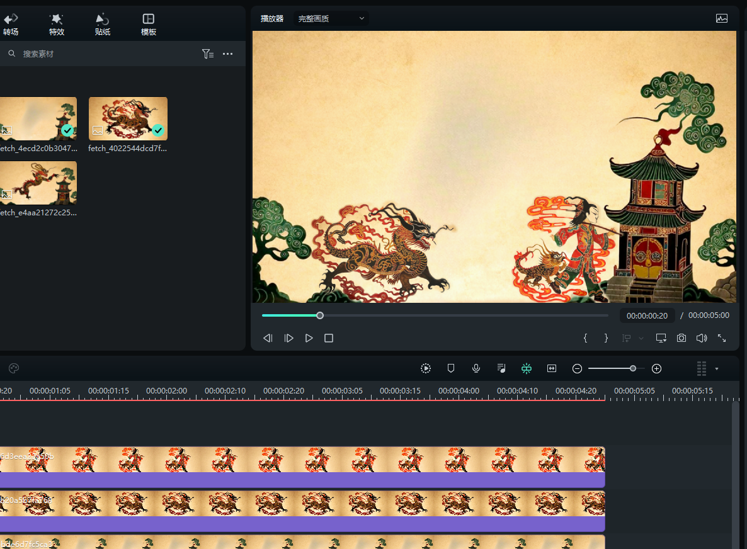Open the 完整画质 quality dropdown

[x=331, y=18]
